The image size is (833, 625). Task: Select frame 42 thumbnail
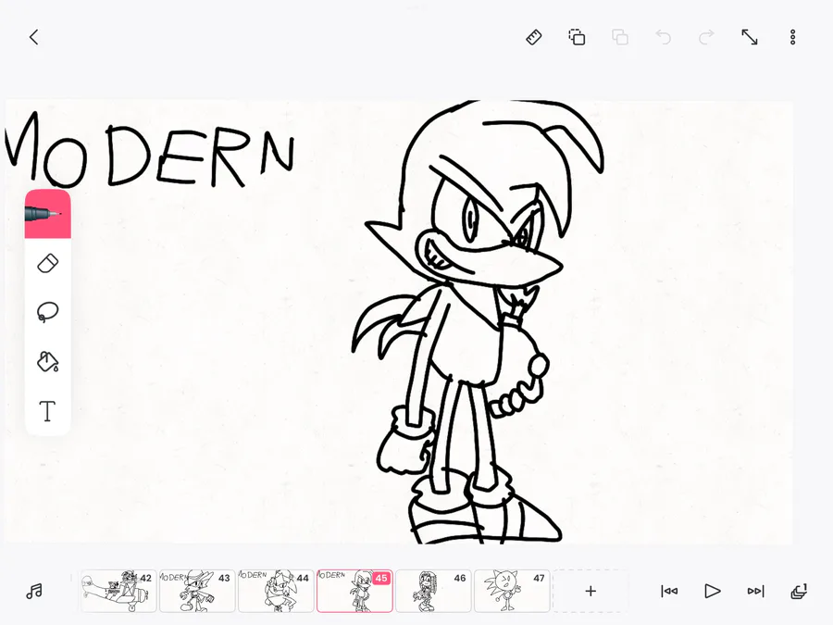(119, 591)
